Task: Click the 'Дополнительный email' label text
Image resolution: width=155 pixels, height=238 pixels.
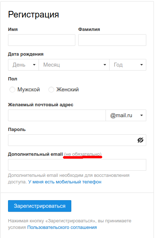Action: (x=35, y=154)
